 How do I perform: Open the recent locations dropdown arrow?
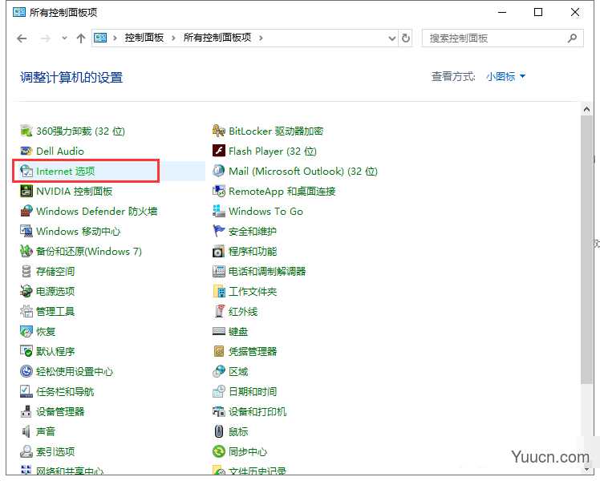(64, 38)
